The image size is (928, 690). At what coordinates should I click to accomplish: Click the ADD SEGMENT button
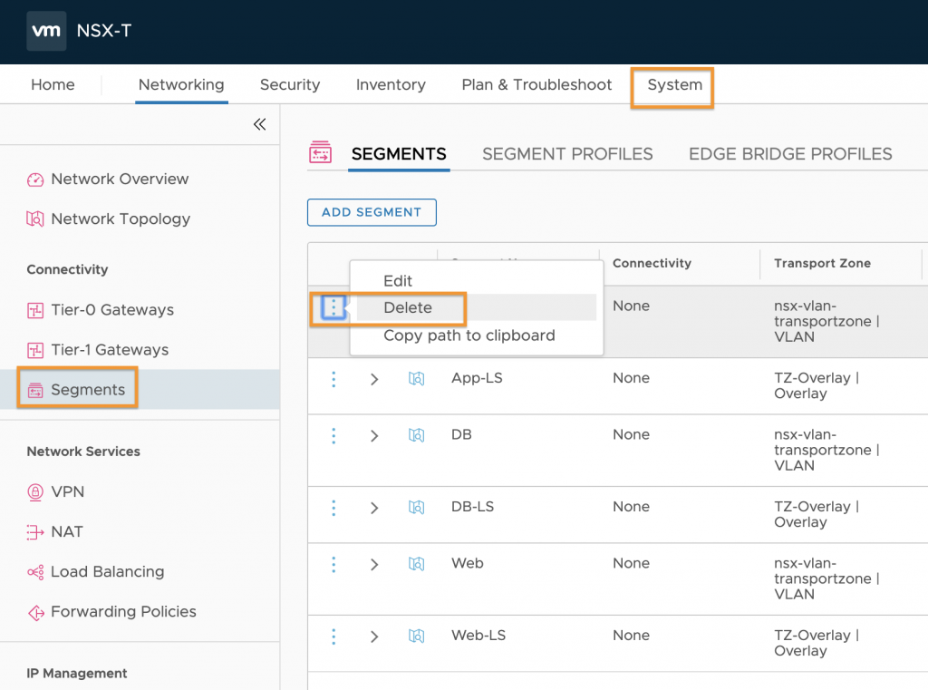(372, 213)
